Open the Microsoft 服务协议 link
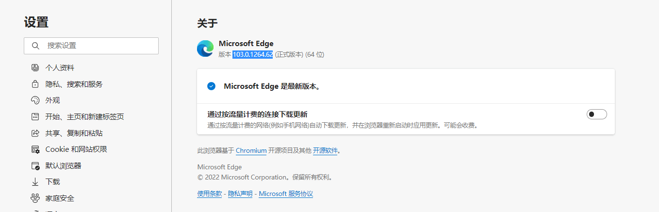This screenshot has height=212, width=659. coord(286,194)
